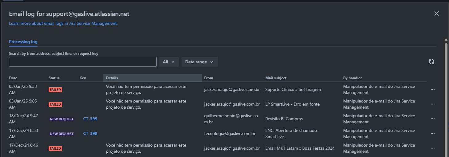449x157 pixels.
Task: Select subject Suporte Clínico :: bot triagem
Action: (x=293, y=89)
